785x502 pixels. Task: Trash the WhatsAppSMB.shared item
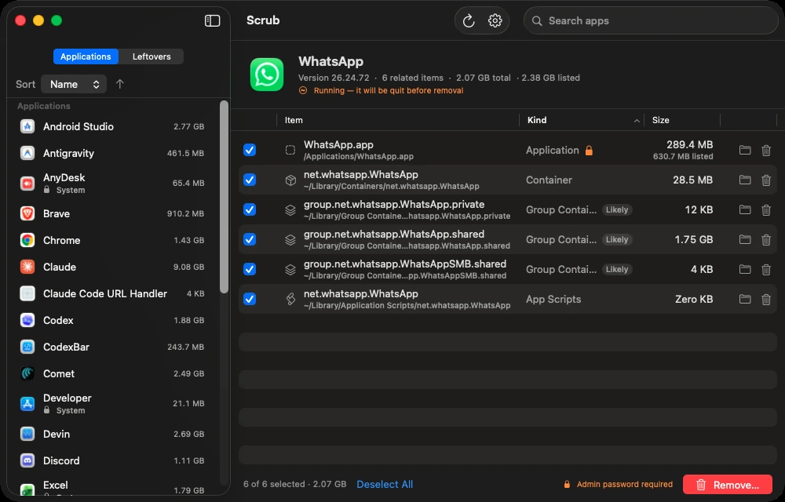pos(766,270)
